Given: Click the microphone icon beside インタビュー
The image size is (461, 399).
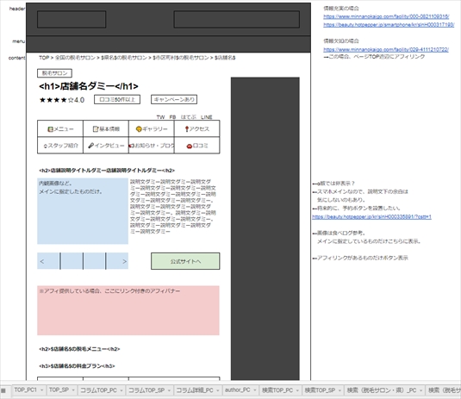Looking at the screenshot, I should 91,146.
